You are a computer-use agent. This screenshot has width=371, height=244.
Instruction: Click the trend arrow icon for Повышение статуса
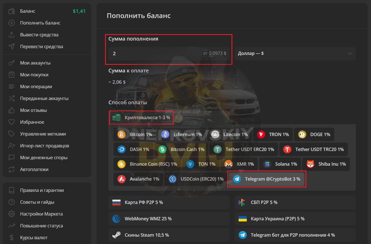click(x=12, y=226)
